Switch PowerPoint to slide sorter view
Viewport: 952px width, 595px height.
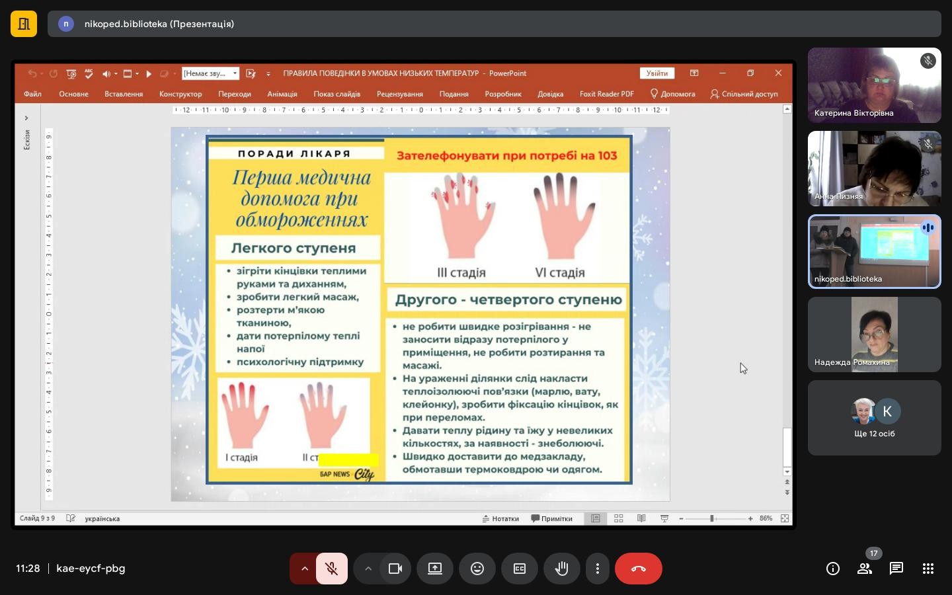619,519
